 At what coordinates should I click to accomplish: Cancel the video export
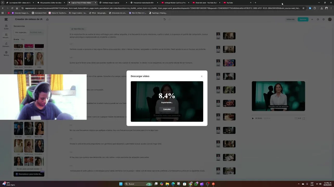tap(167, 109)
